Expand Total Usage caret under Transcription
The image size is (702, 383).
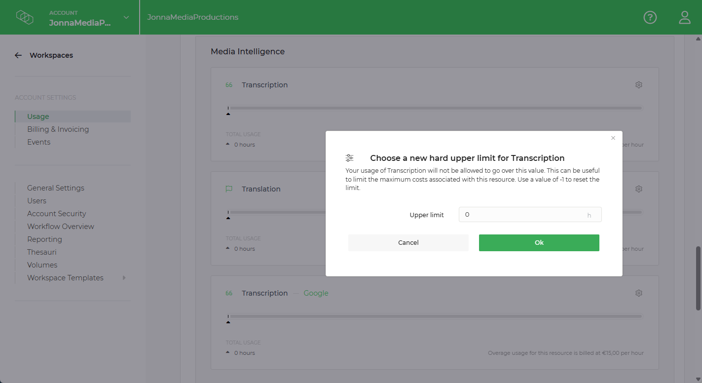[x=228, y=144]
